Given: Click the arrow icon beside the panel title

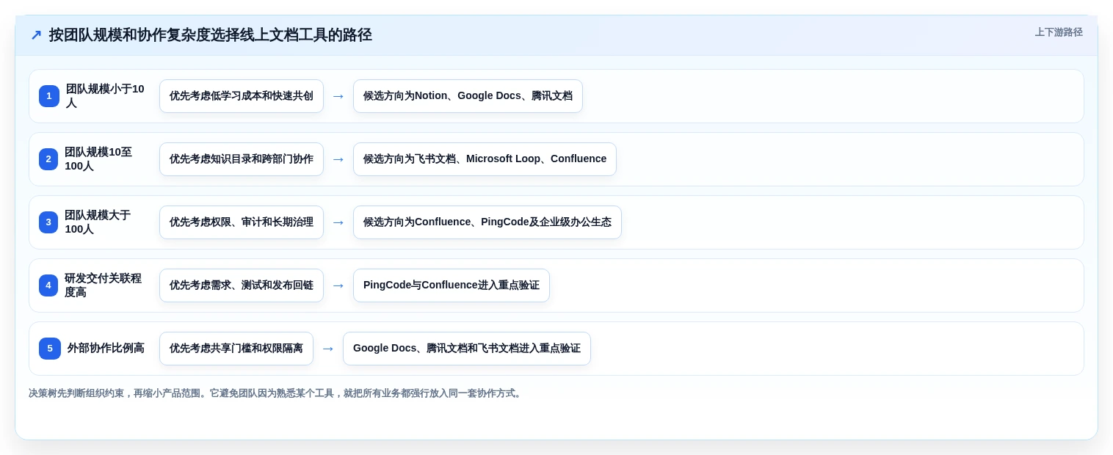Looking at the screenshot, I should click(x=36, y=35).
